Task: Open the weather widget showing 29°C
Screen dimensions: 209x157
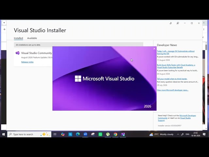Action: [161, 134]
